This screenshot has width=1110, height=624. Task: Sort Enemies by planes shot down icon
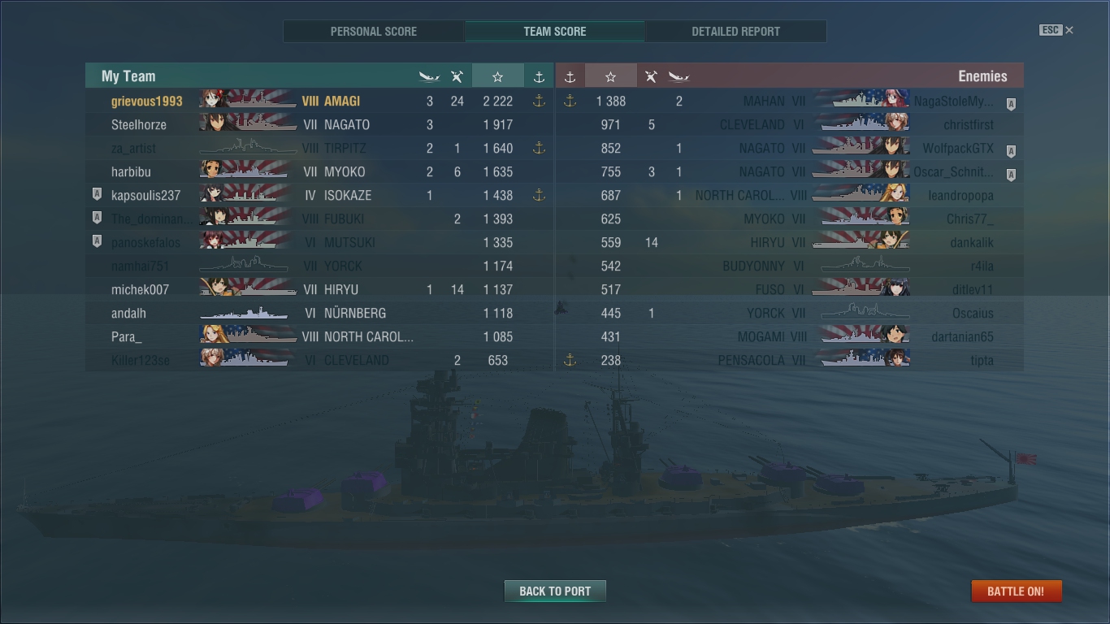click(651, 76)
